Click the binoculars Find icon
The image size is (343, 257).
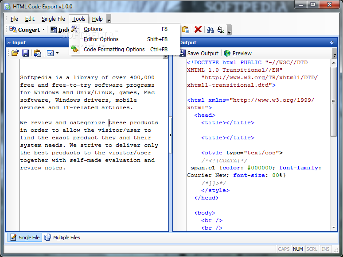pyautogui.click(x=210, y=30)
